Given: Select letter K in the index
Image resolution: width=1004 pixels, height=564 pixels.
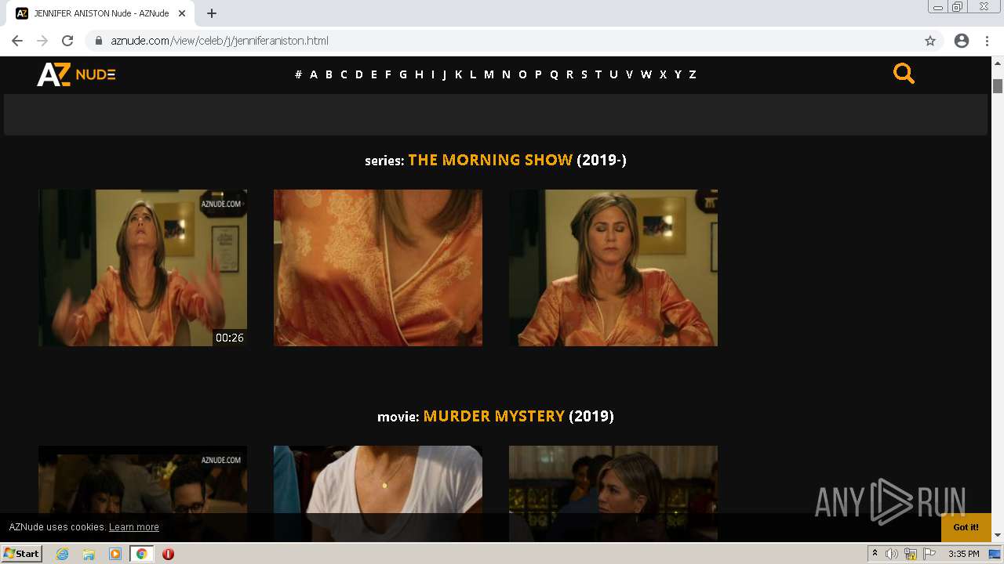Looking at the screenshot, I should pyautogui.click(x=459, y=74).
